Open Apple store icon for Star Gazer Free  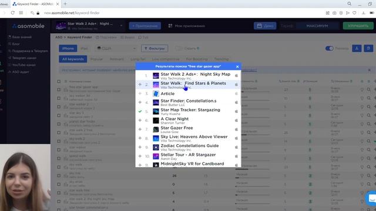(236, 130)
